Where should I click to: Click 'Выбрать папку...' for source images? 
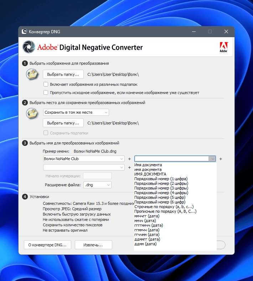(x=63, y=74)
